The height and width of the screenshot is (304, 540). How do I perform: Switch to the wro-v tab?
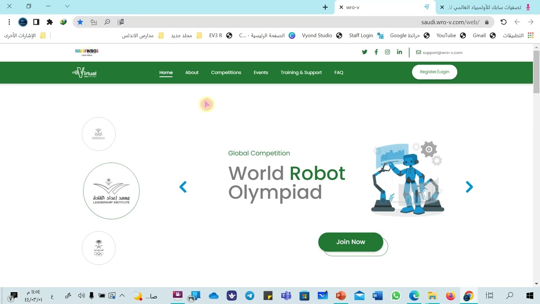[x=385, y=7]
